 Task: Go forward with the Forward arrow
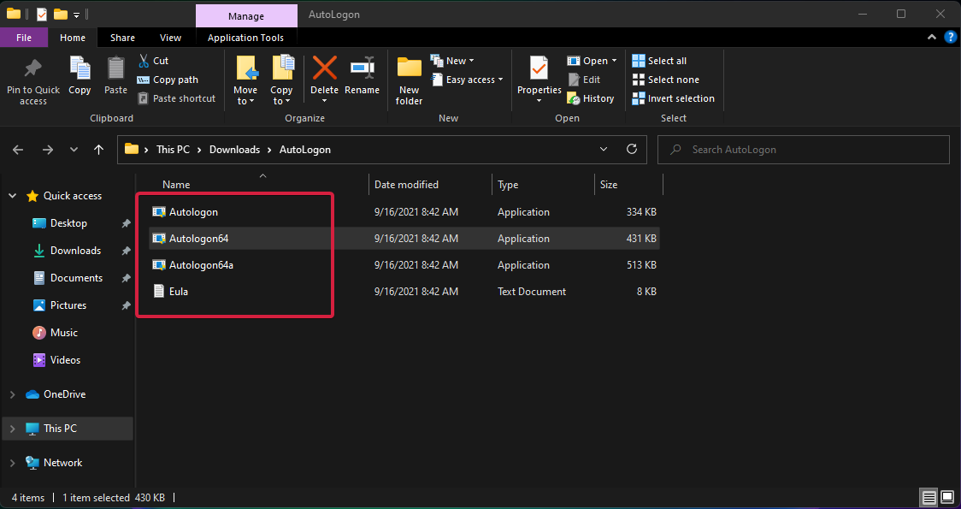tap(47, 150)
